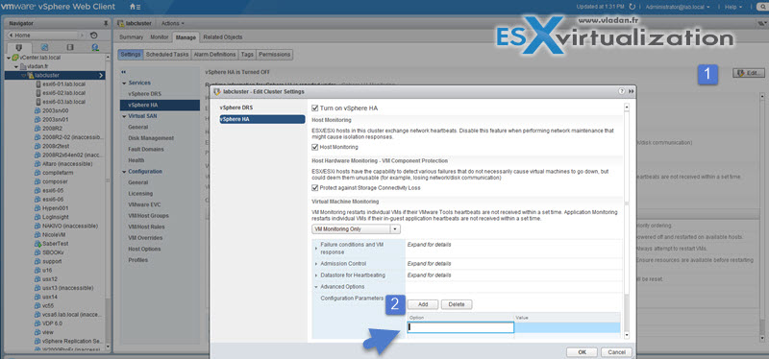
Task: Collapse the Configuration group
Action: coord(124,172)
